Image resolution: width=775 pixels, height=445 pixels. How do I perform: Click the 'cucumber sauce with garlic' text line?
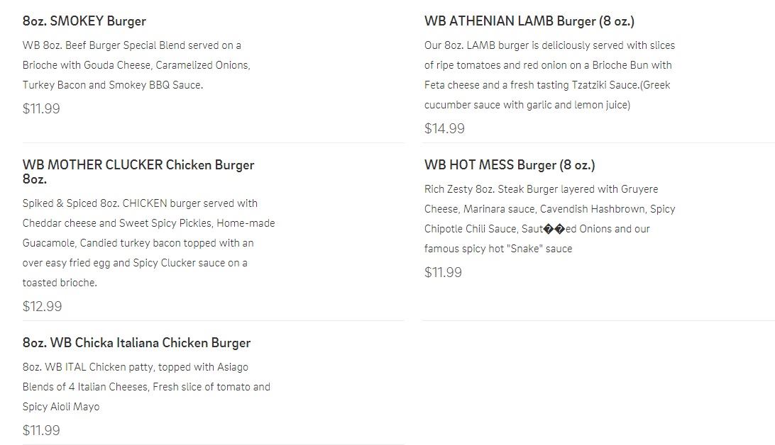(527, 105)
